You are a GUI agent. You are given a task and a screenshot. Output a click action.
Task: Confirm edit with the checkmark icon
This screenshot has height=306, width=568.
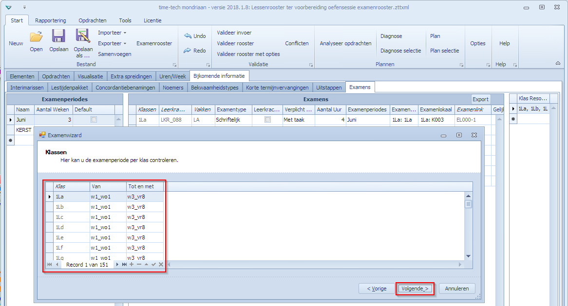coord(153,264)
